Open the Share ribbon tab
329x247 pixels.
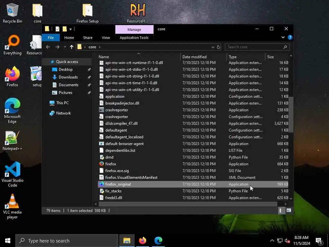(x=88, y=38)
